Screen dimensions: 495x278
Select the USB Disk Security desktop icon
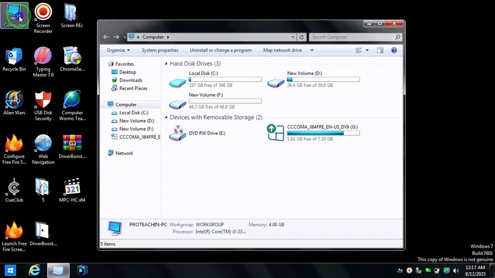[x=43, y=106]
